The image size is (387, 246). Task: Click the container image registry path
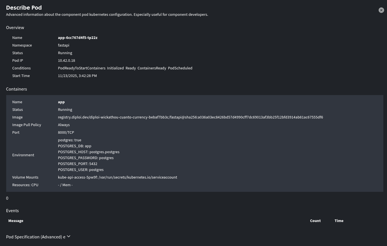pos(190,117)
